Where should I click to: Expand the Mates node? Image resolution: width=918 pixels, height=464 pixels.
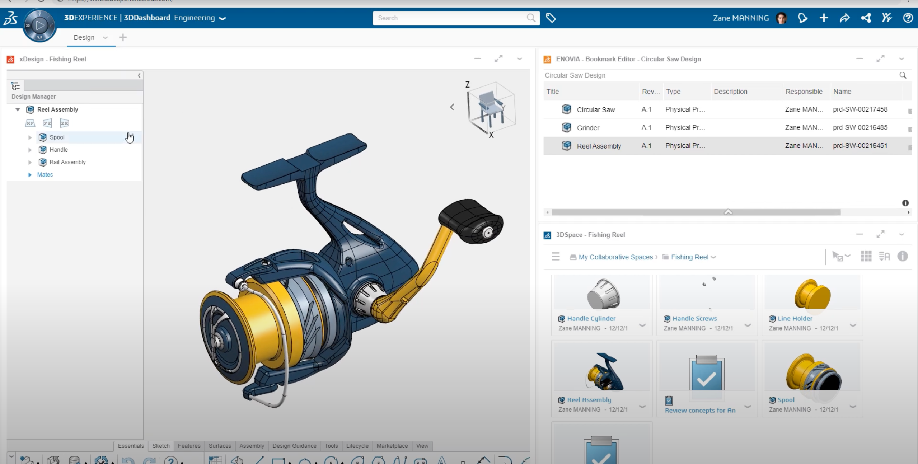[30, 175]
